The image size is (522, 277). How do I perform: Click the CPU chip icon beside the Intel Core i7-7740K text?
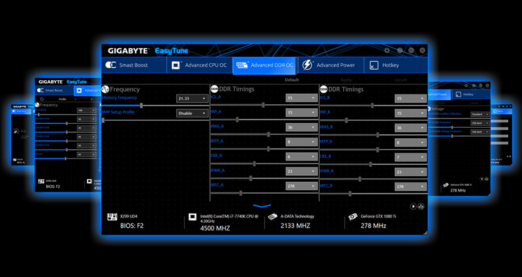[x=192, y=217]
